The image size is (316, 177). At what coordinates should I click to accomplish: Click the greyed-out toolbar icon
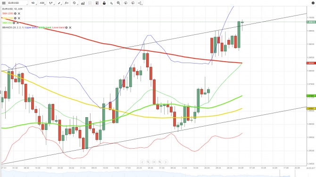pyautogui.click(x=90, y=3)
